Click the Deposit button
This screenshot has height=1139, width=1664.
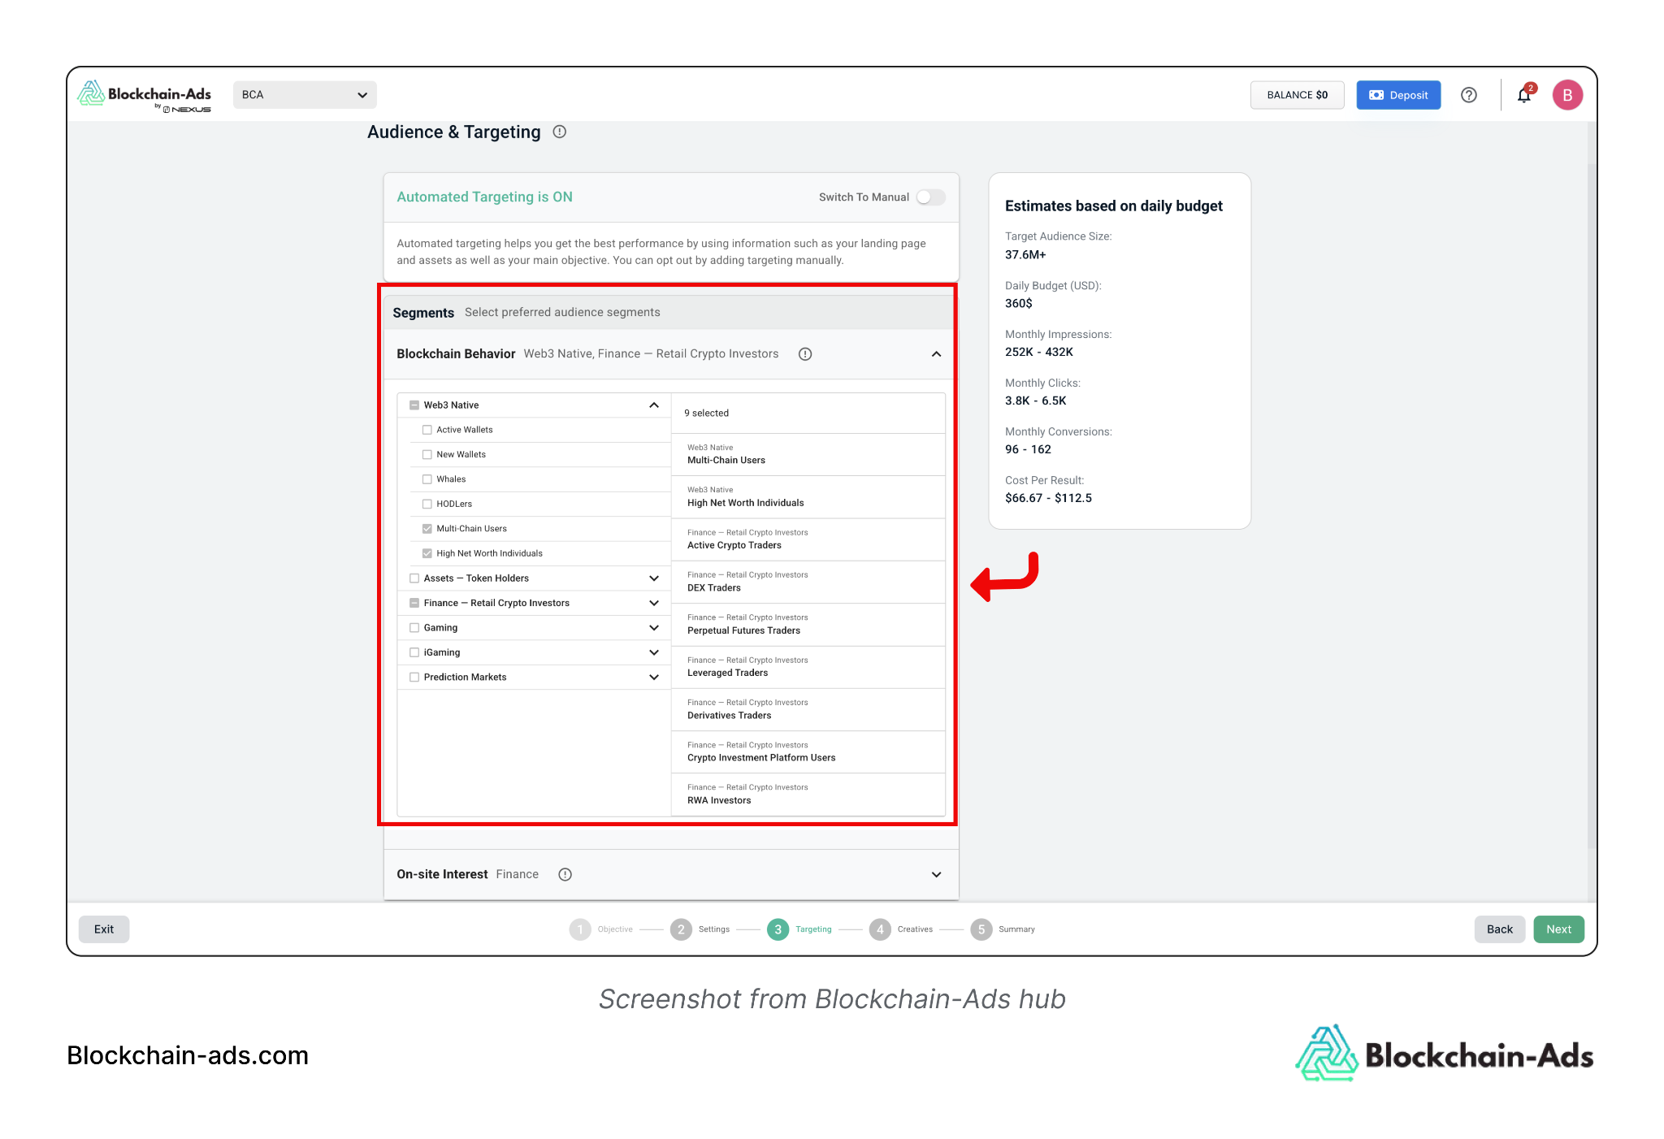[1398, 95]
